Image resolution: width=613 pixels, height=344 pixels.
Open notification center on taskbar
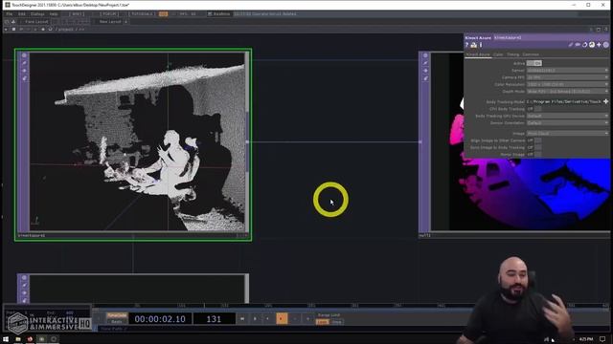click(x=602, y=339)
